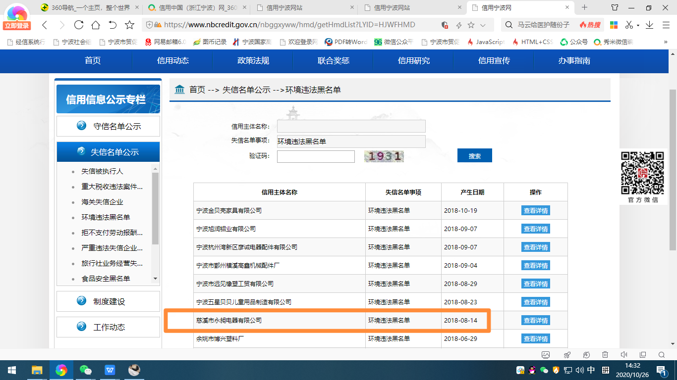Collapse the 失信名单公示 sidebar section
677x380 pixels.
[108, 152]
